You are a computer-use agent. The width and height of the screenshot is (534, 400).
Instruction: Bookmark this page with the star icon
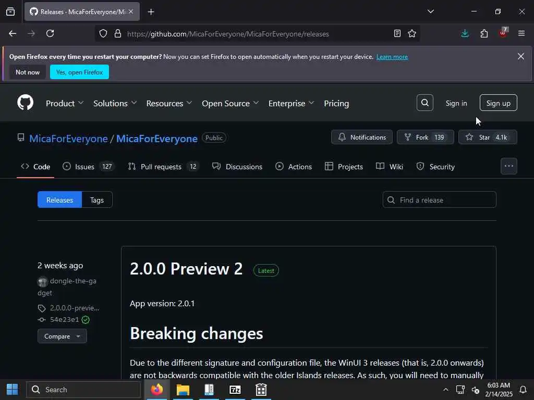[412, 33]
